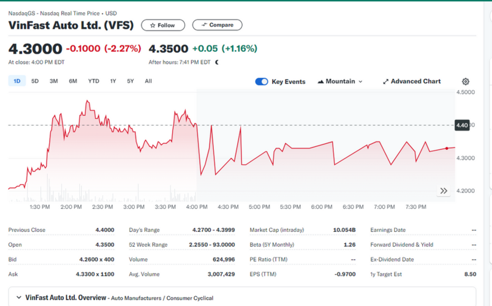Click the Avg. Volume value 3,007,429

coord(221,274)
